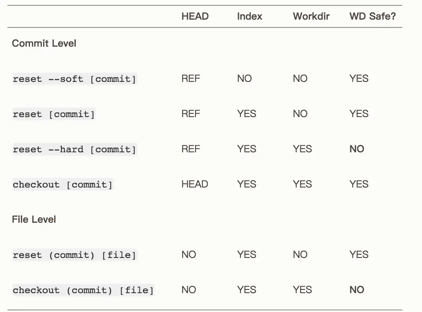
Task: Click HEAD value in checkout [commit] row
Action: click(x=195, y=184)
